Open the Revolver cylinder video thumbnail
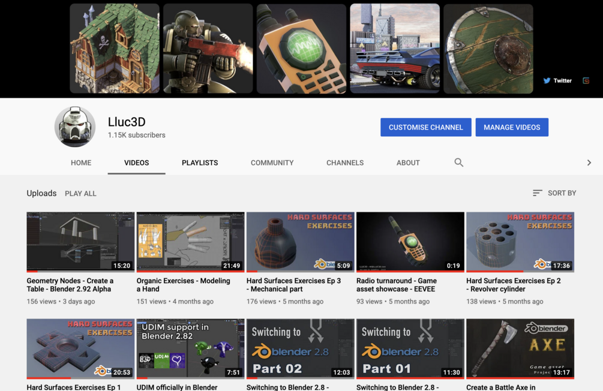Image resolution: width=603 pixels, height=391 pixels. [520, 242]
